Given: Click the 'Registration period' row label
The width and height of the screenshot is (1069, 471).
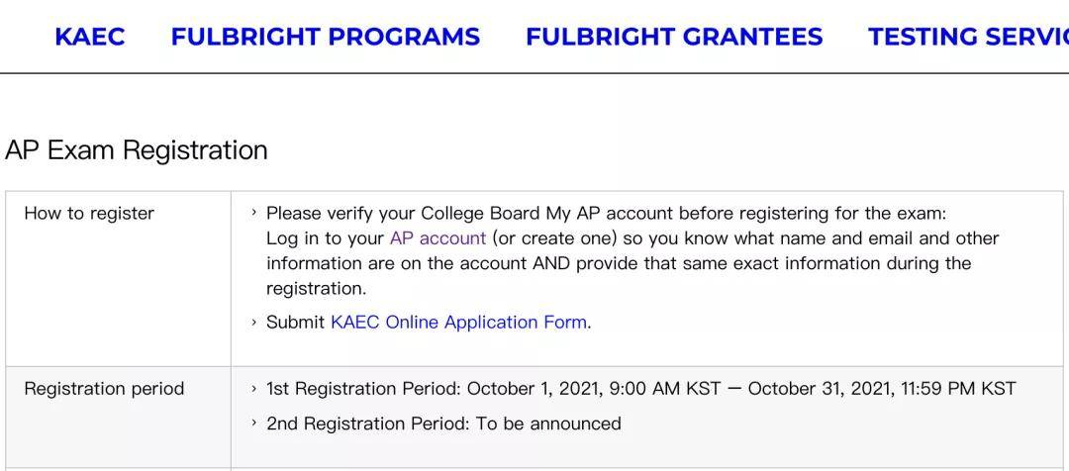Looking at the screenshot, I should coord(104,389).
